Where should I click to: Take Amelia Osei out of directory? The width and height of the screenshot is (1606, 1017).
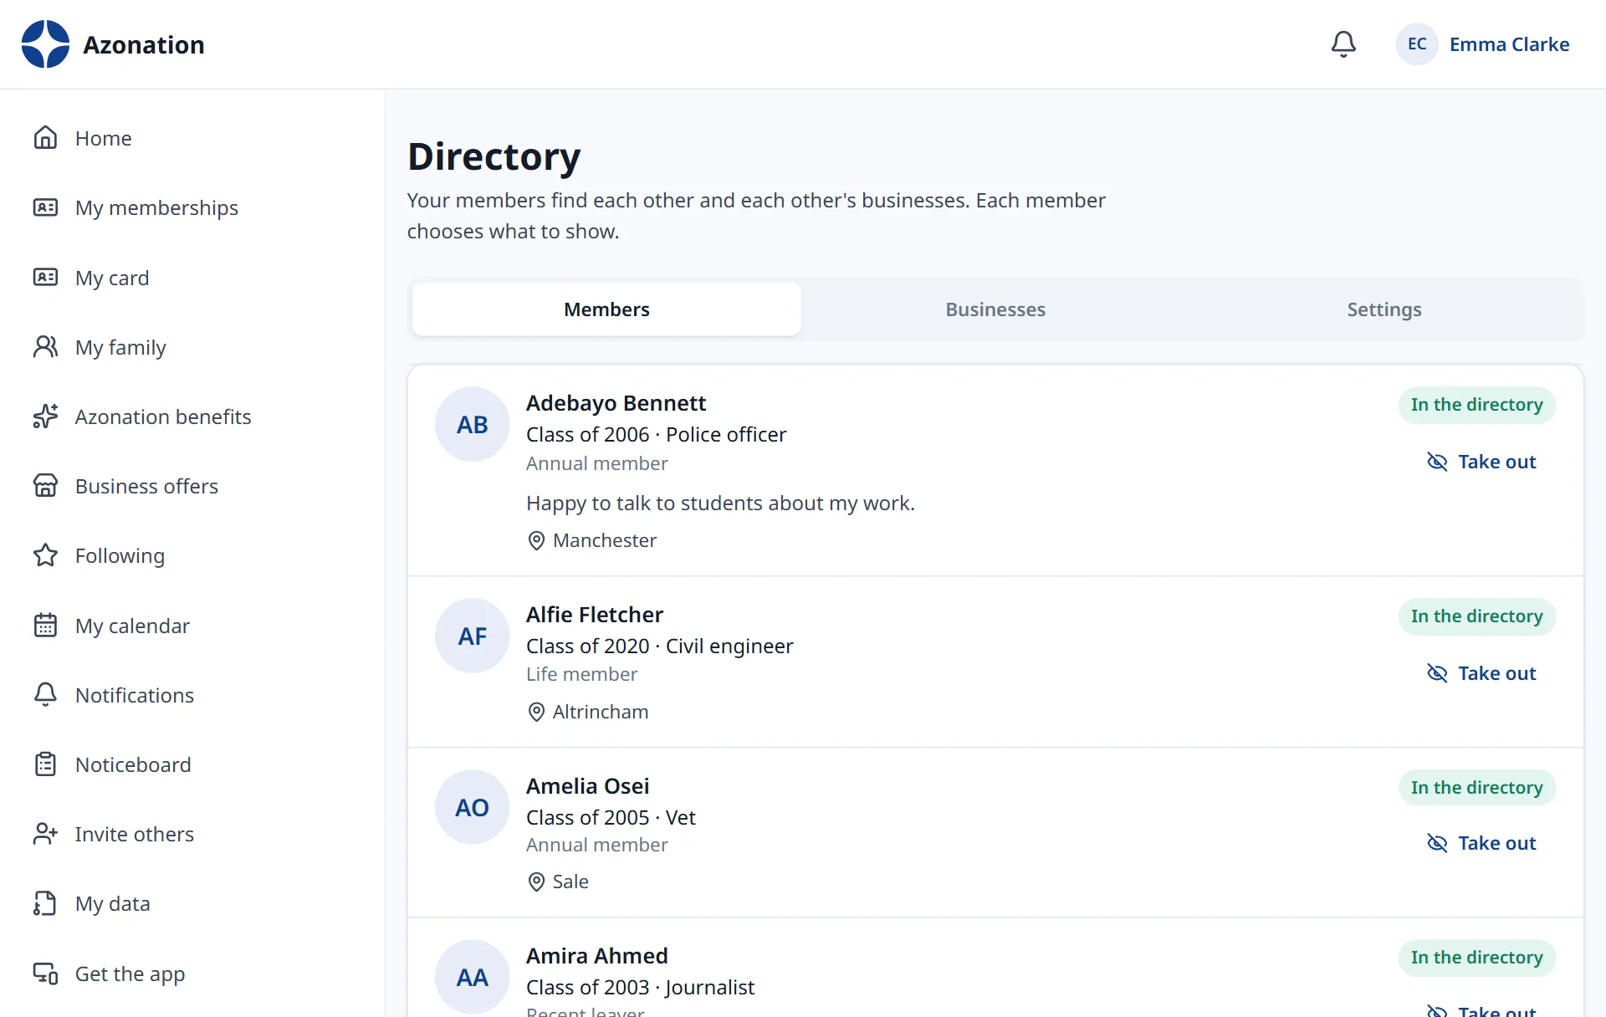pos(1481,843)
